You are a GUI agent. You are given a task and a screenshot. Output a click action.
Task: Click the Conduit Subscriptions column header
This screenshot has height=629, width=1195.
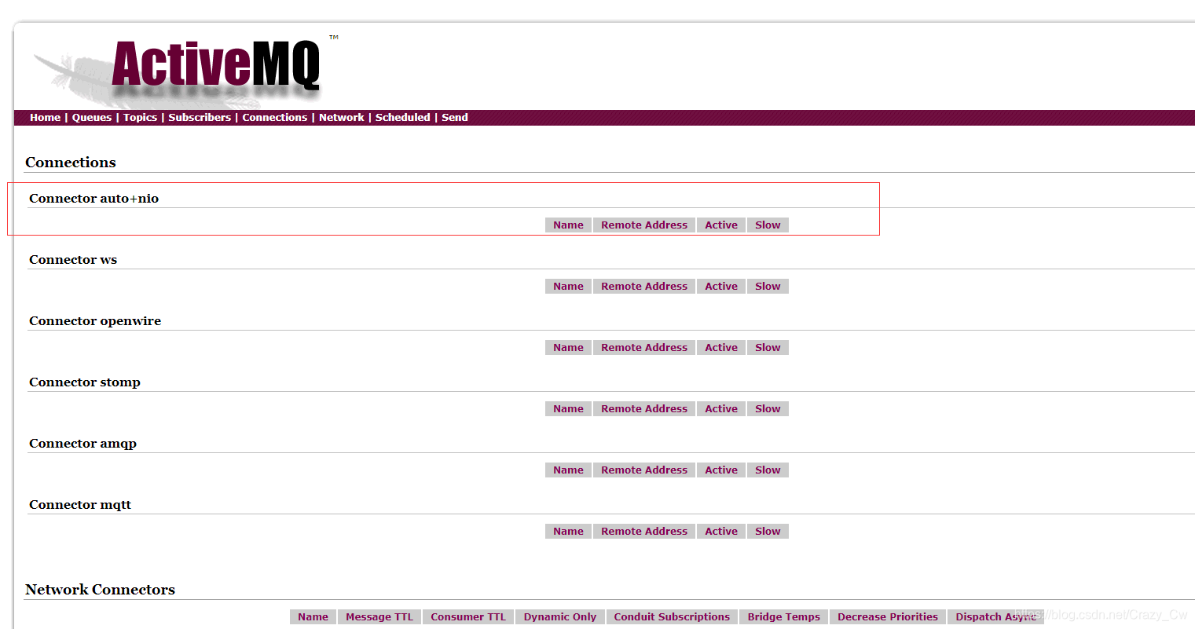[672, 616]
